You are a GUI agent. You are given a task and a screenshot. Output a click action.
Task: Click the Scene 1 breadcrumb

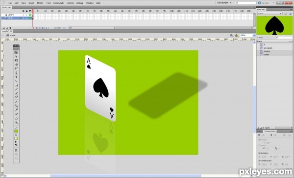point(12,35)
